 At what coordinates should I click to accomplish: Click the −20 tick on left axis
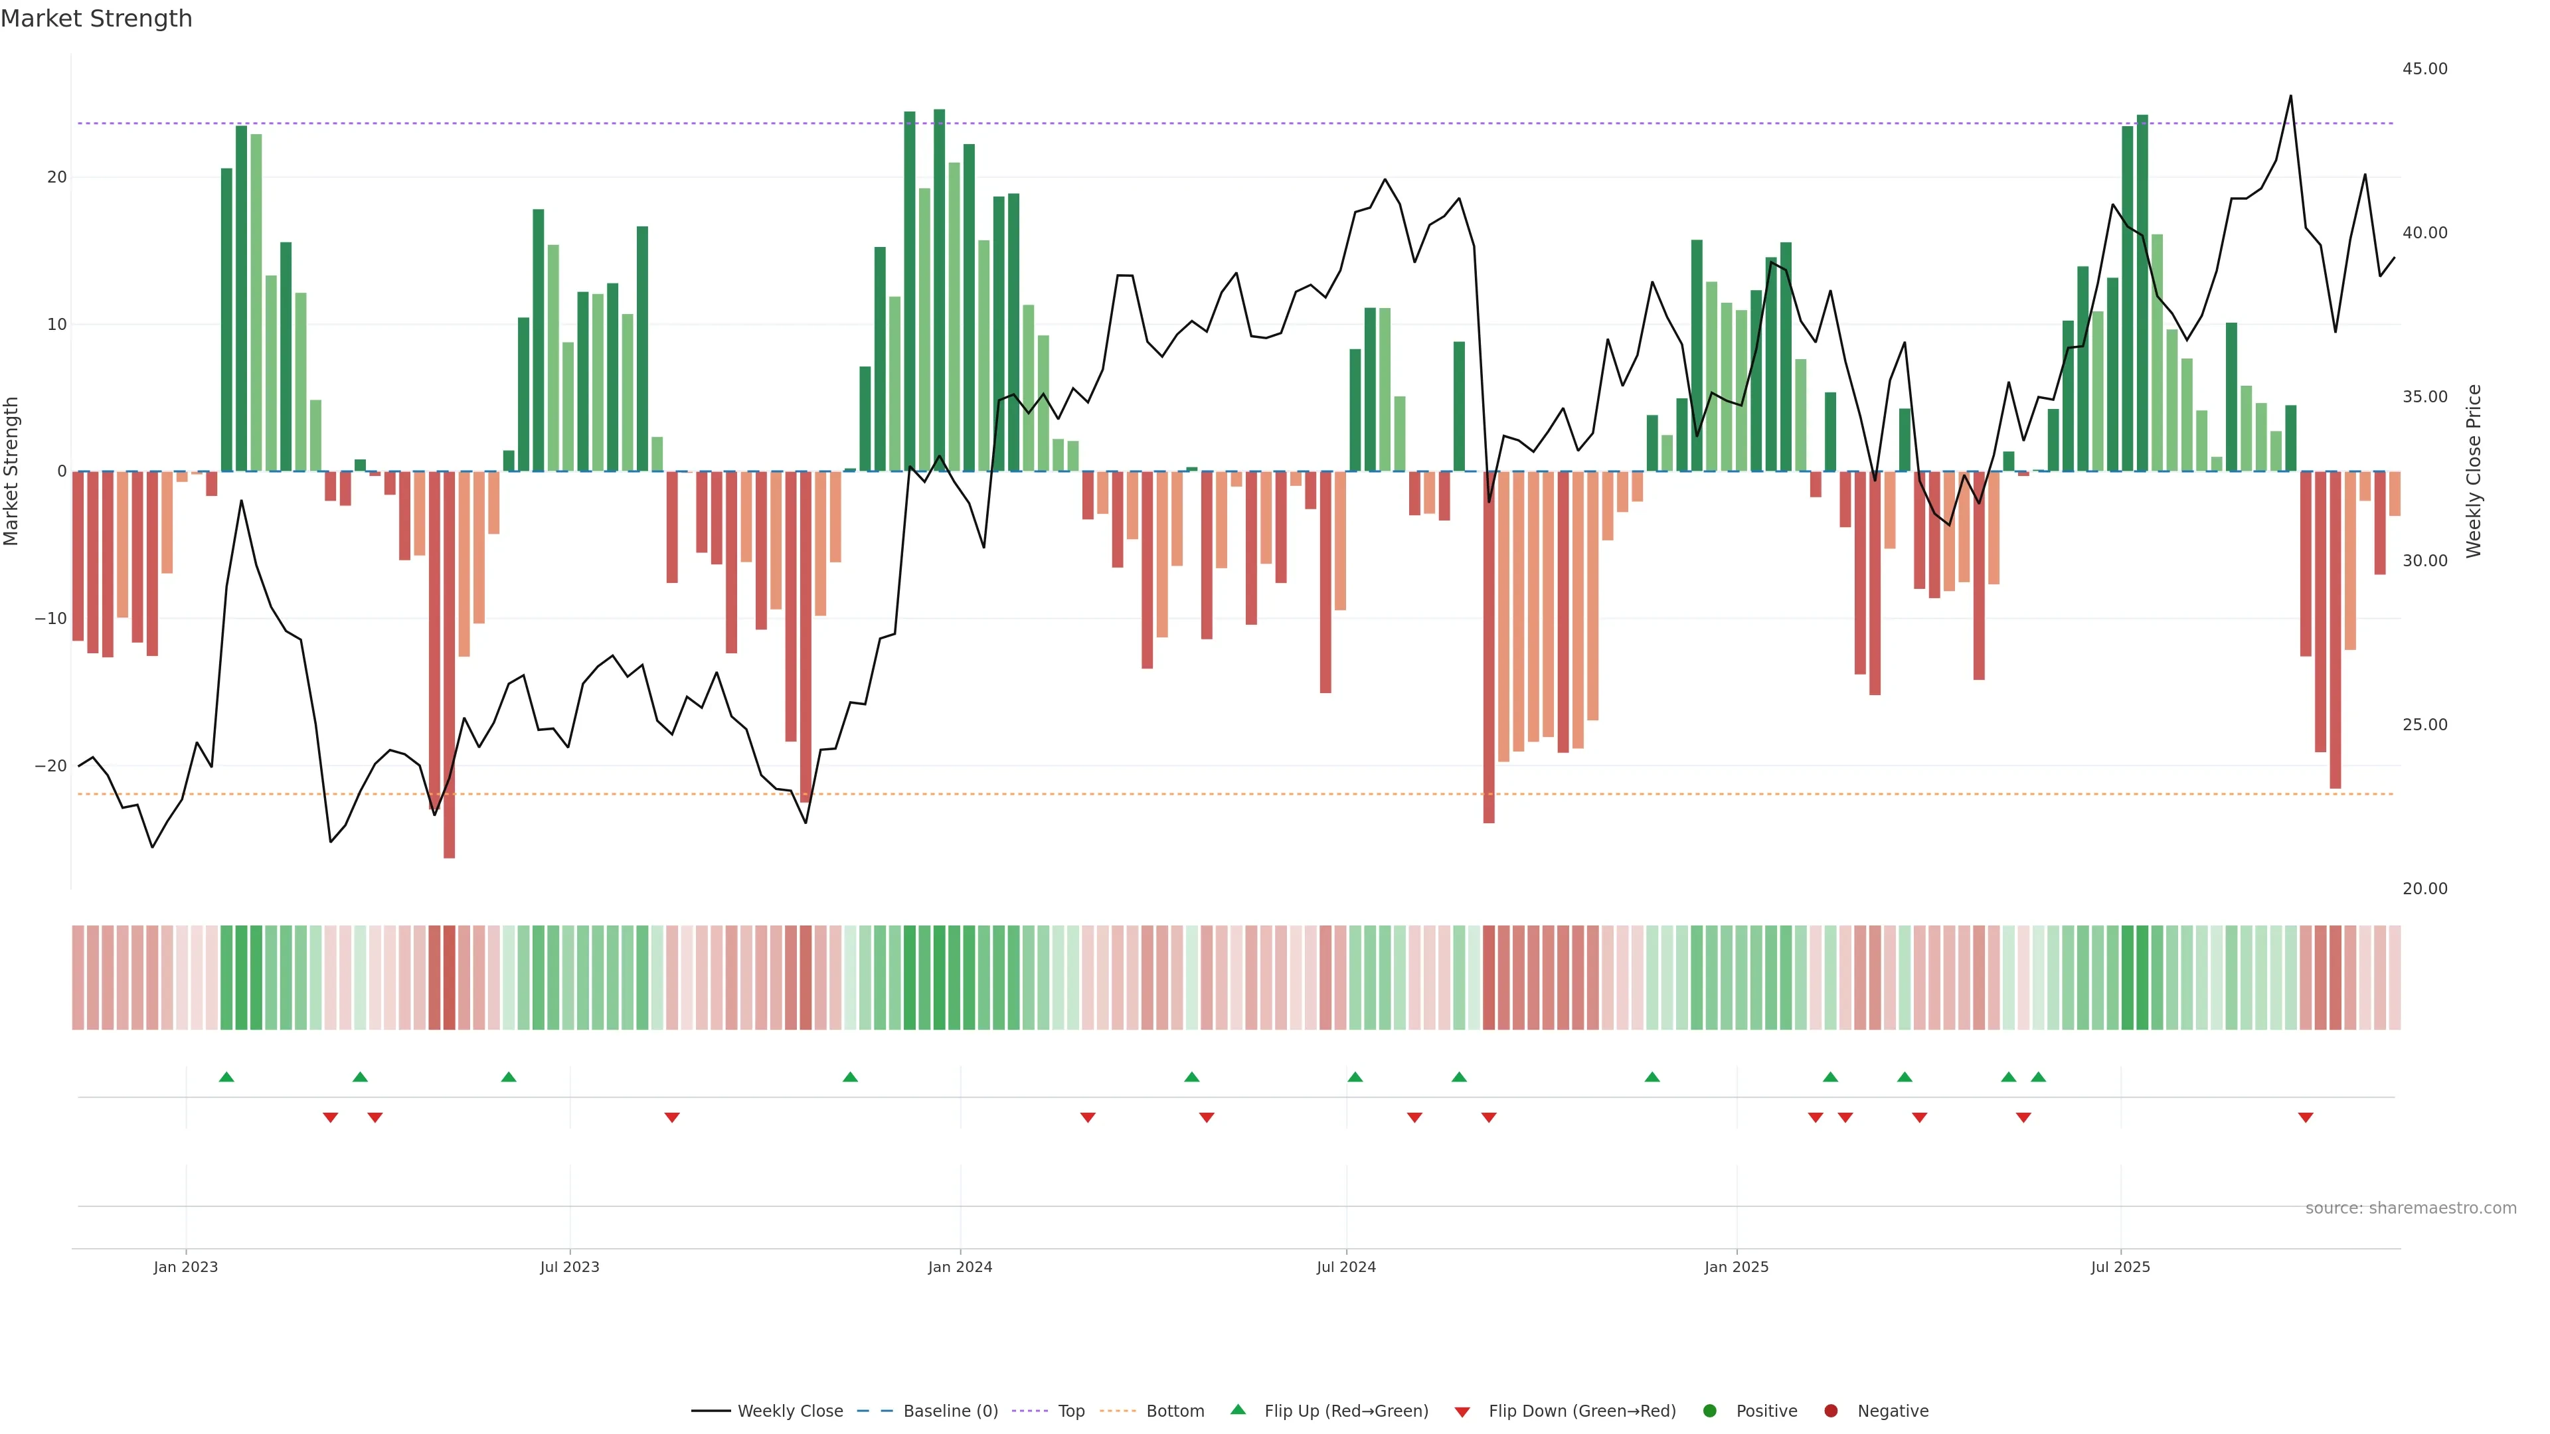(50, 766)
